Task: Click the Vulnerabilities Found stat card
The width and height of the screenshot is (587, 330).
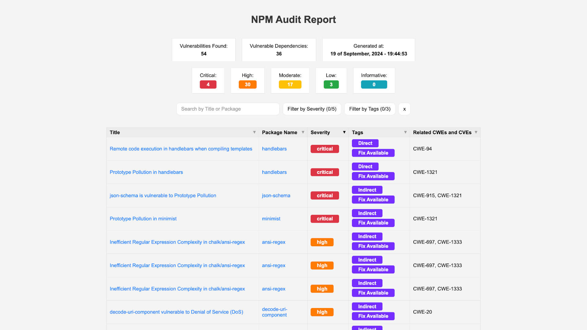Action: click(x=204, y=50)
